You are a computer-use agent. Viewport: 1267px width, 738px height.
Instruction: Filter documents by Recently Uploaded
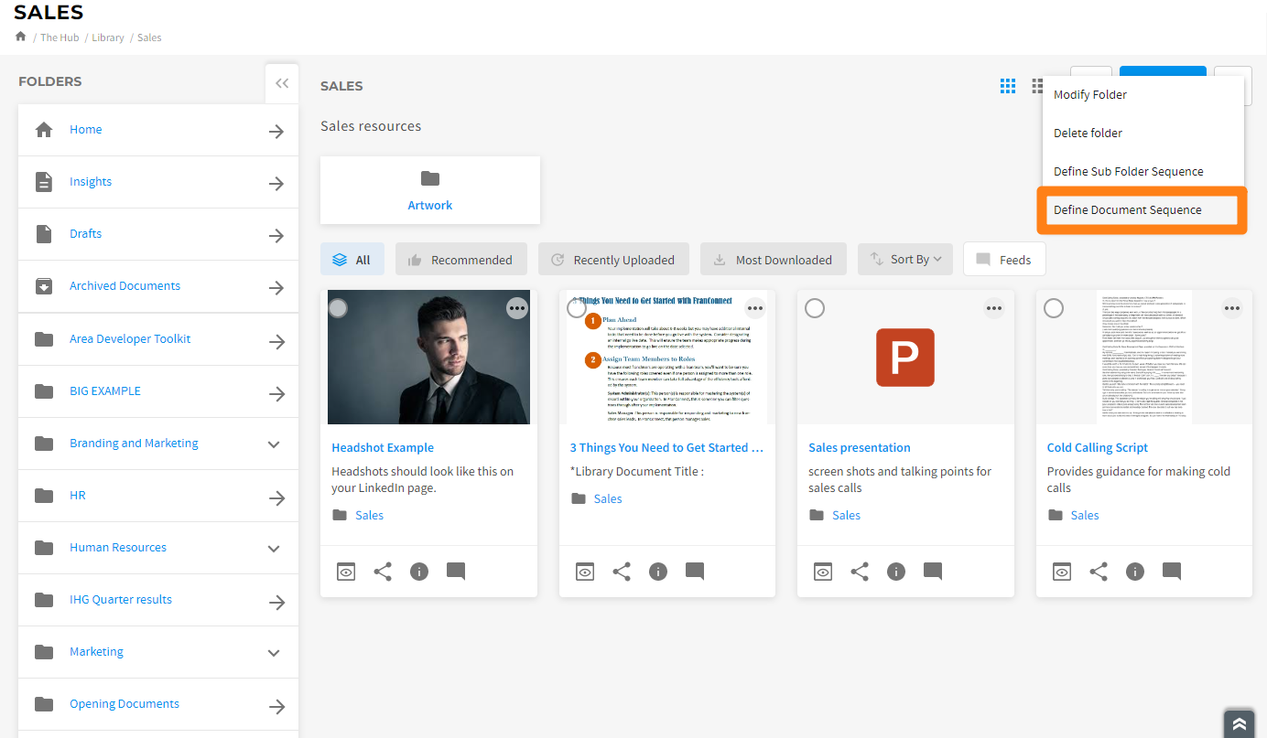tap(613, 260)
